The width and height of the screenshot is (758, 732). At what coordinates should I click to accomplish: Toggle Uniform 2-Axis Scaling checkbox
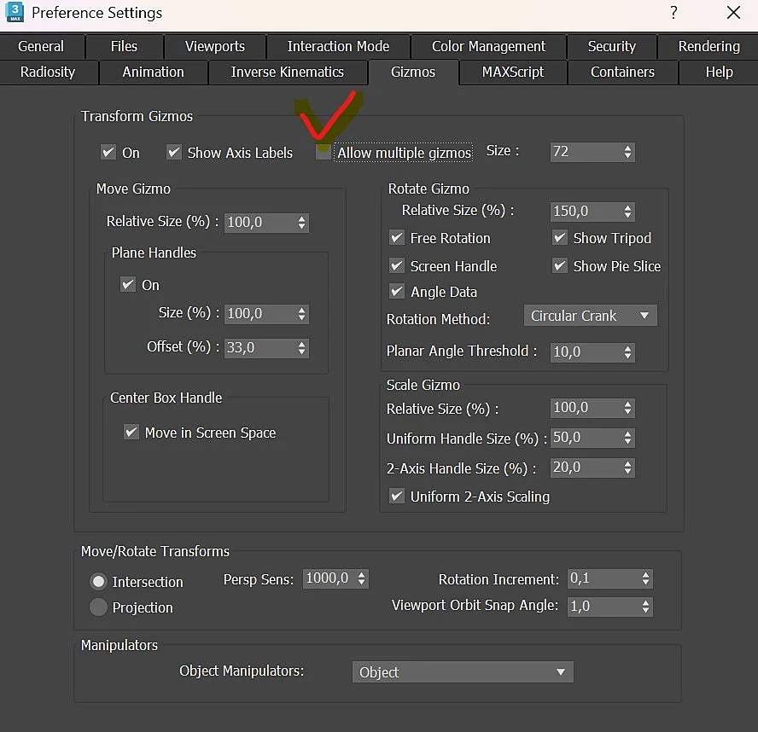pyautogui.click(x=397, y=497)
